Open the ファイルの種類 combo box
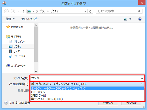The width and height of the screenshot is (147, 110). (x=87, y=84)
